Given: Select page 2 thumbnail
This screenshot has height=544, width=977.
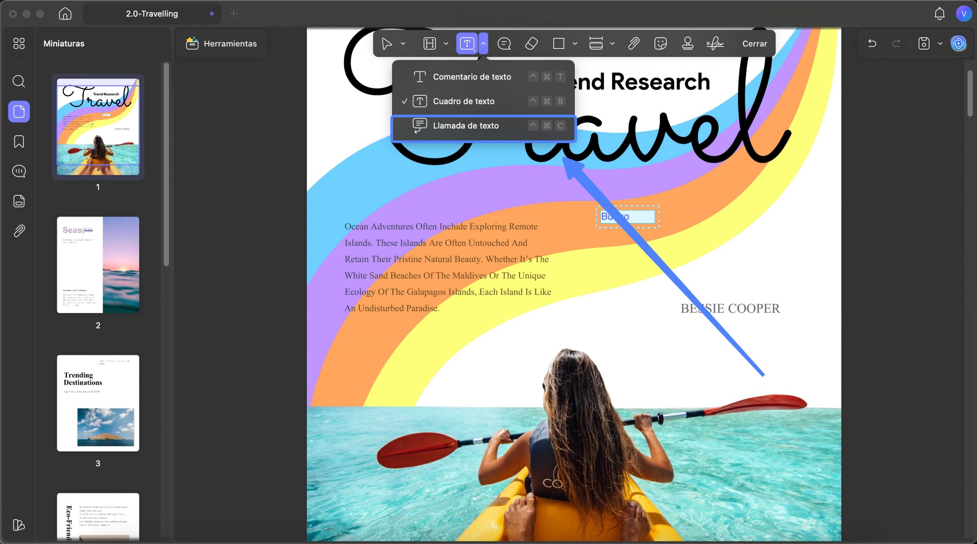Looking at the screenshot, I should coord(98,265).
